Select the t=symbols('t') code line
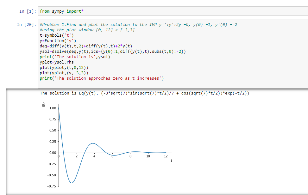The height and width of the screenshot is (195, 308). point(54,35)
